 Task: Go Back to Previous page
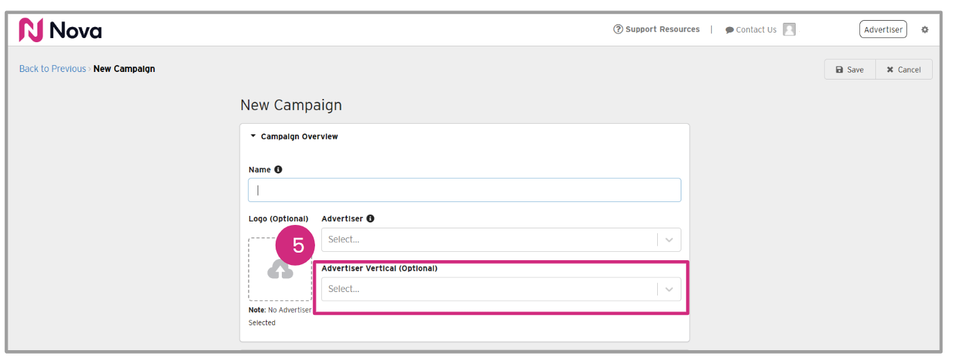pyautogui.click(x=53, y=69)
